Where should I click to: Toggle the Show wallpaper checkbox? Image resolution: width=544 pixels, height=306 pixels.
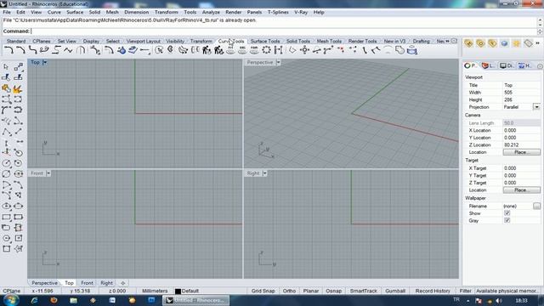click(x=507, y=213)
